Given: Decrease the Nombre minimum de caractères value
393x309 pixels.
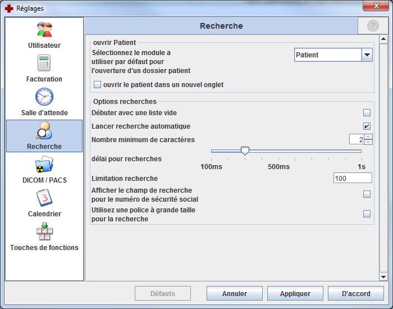Looking at the screenshot, I should click(368, 142).
